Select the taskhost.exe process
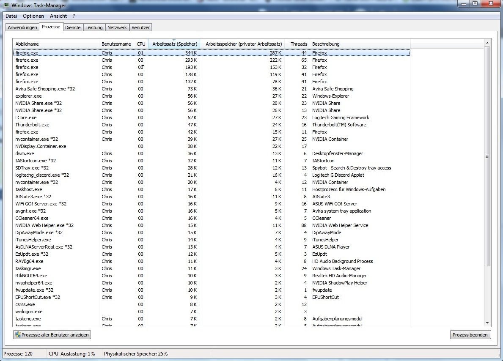The image size is (503, 361). (212, 189)
